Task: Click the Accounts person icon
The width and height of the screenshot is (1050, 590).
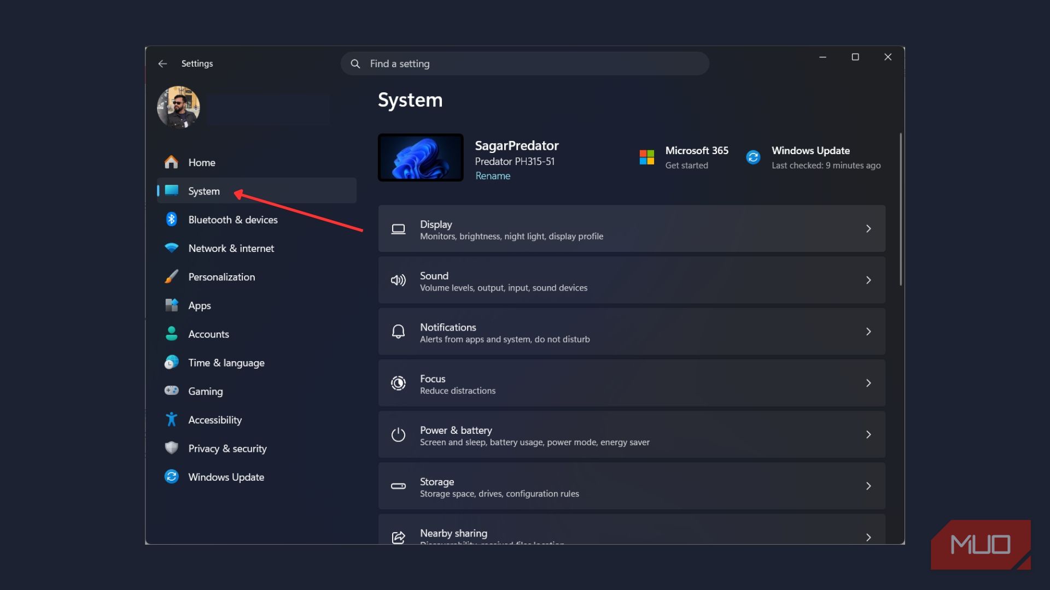Action: tap(171, 334)
